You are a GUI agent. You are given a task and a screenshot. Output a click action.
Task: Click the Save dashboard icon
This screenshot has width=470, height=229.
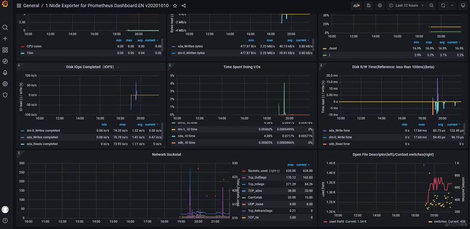[369, 5]
